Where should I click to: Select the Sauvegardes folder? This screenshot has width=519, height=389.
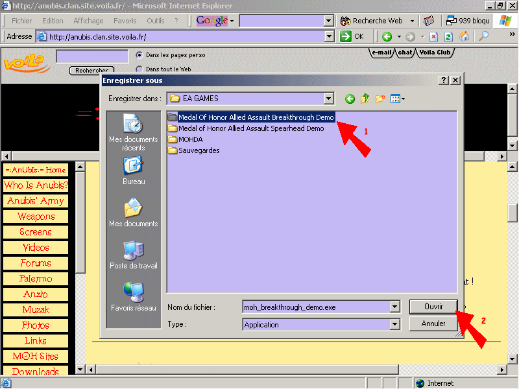[x=193, y=150]
